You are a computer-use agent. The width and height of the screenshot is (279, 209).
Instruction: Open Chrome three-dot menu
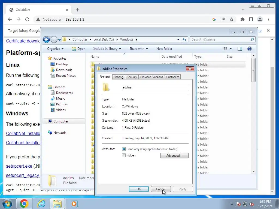pos(269,19)
